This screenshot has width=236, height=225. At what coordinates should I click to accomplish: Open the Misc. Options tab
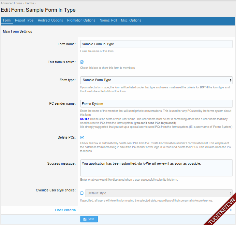(x=131, y=20)
